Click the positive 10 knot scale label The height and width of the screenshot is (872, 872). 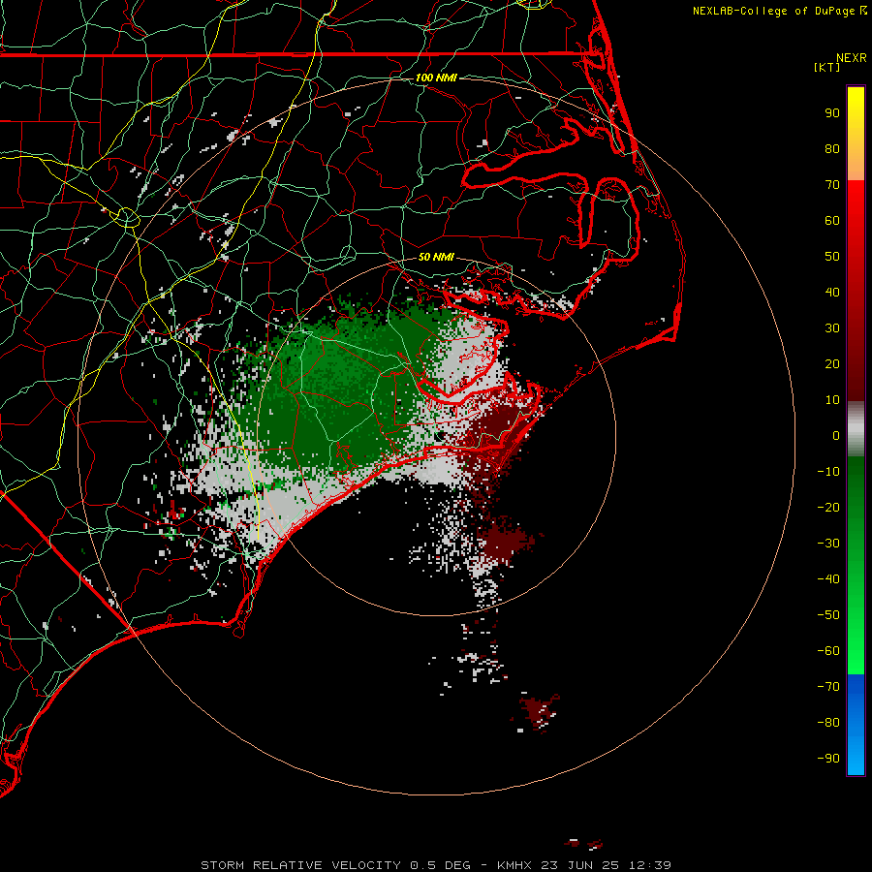point(832,400)
